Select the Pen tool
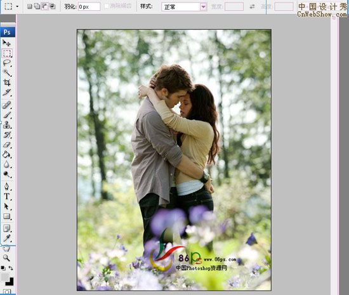349x295 pixels. pos(7,187)
